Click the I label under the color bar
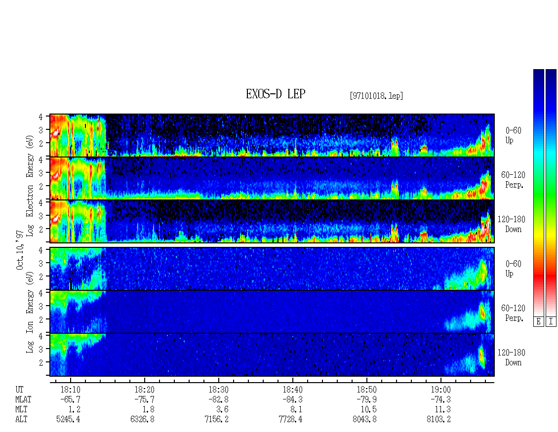The width and height of the screenshot is (558, 432). pos(551,322)
